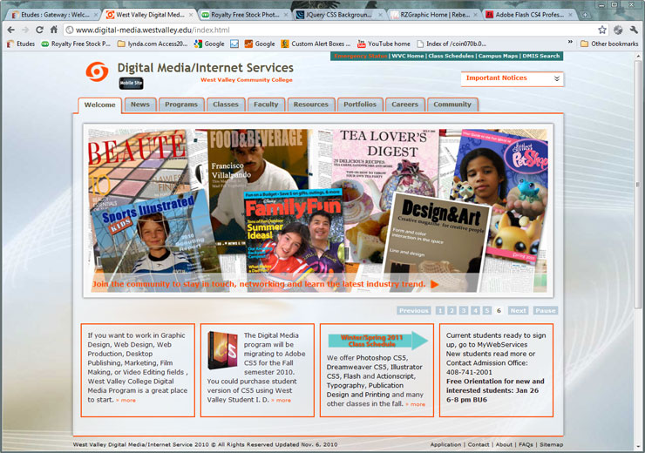Open the Community site tab
Image resolution: width=645 pixels, height=453 pixels.
tap(452, 105)
